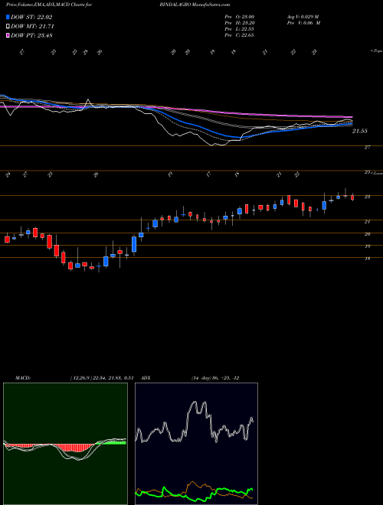Click the tall blue candle crossing the 19 line
Viewport: 383px width, 505px height.
click(x=134, y=244)
